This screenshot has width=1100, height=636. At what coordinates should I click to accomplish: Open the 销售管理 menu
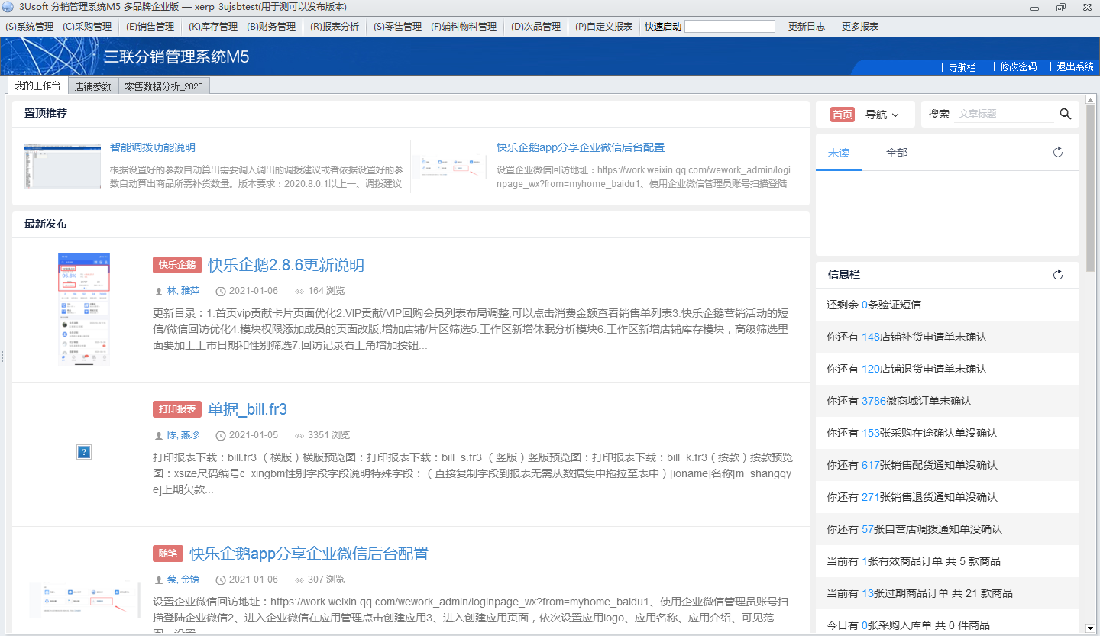click(x=150, y=26)
